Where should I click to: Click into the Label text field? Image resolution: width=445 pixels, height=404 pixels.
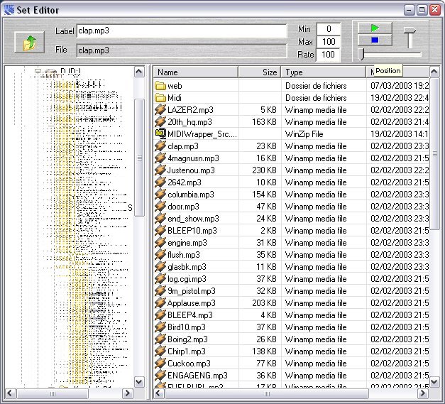tap(181, 31)
